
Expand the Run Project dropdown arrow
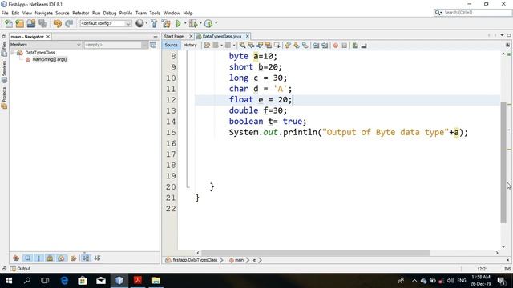click(x=185, y=23)
